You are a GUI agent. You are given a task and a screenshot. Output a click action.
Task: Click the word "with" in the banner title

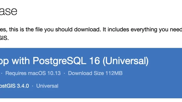pos(21,61)
